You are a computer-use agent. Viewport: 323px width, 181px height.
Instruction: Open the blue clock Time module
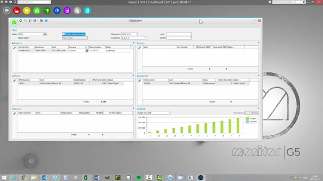pyautogui.click(x=57, y=11)
